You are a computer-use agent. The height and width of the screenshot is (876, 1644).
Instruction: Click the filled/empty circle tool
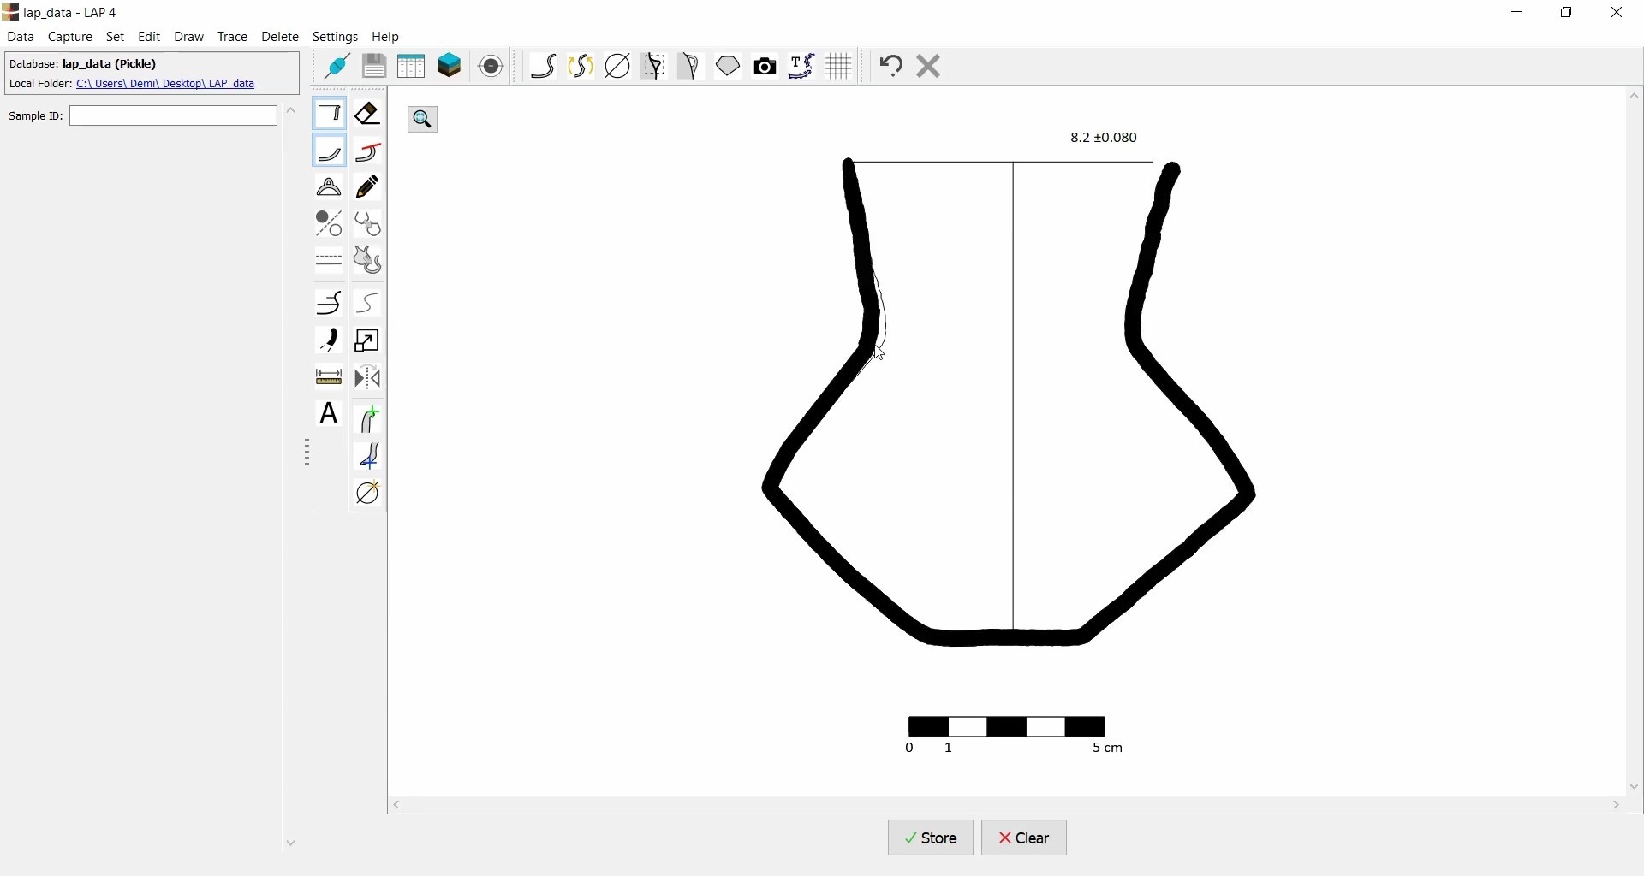coord(331,224)
